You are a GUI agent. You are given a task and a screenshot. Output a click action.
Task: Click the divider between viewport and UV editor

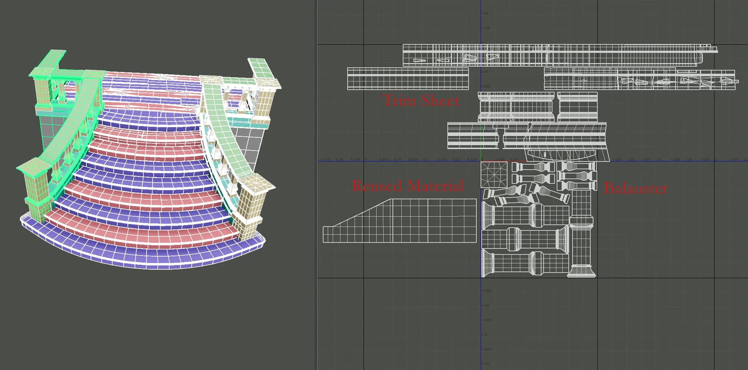pos(316,185)
